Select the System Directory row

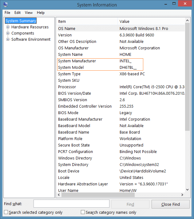click(121, 164)
